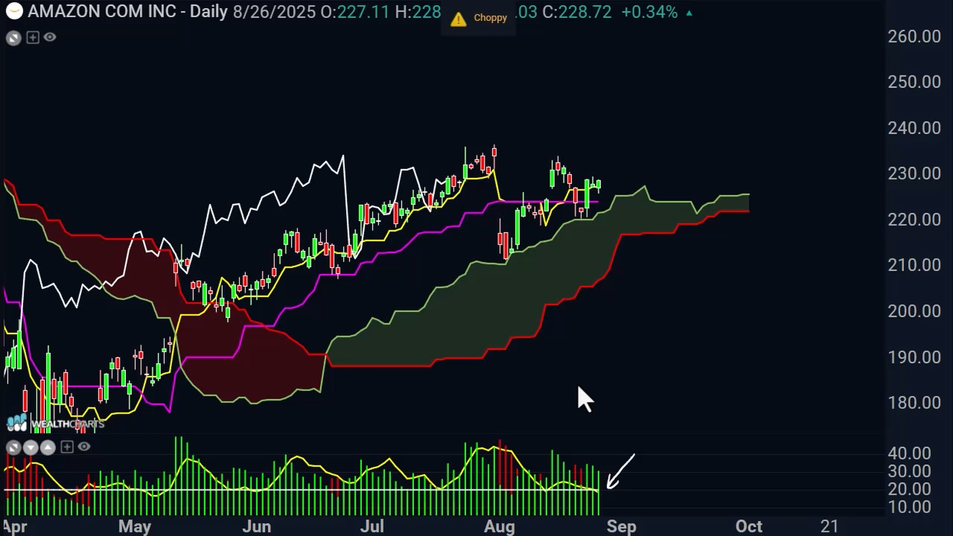953x536 pixels.
Task: Click the 240.00 price axis label
Action: tap(914, 128)
